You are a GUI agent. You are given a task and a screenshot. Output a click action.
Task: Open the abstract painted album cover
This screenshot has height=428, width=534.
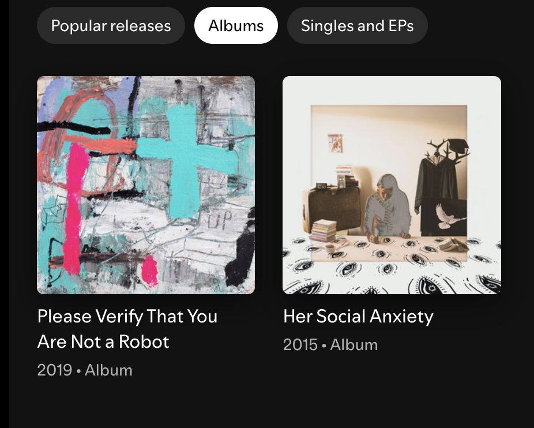point(146,185)
